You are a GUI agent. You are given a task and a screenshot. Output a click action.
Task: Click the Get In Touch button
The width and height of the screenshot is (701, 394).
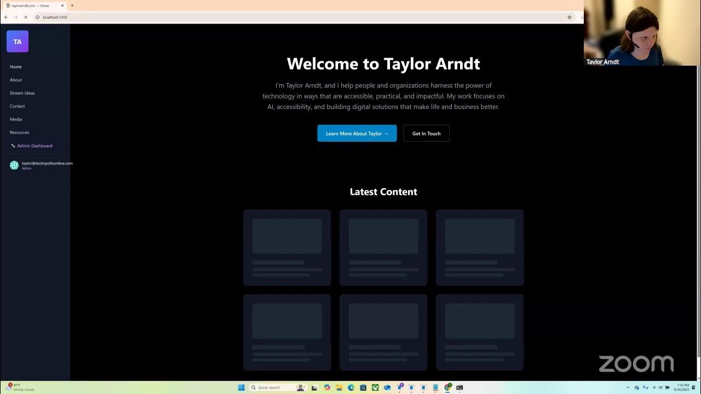(x=426, y=133)
